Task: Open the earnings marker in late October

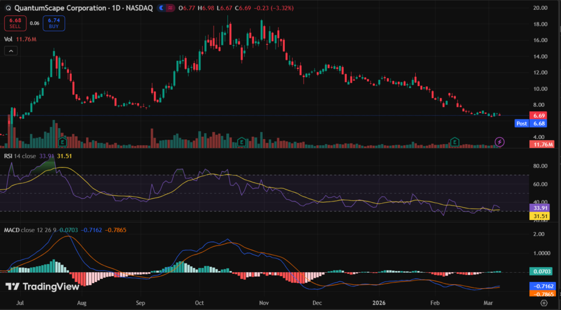Action: coord(242,142)
